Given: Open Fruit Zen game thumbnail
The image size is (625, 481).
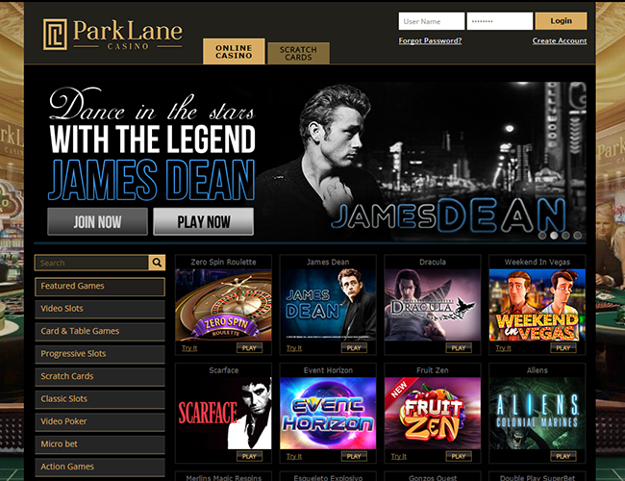Looking at the screenshot, I should [x=433, y=414].
